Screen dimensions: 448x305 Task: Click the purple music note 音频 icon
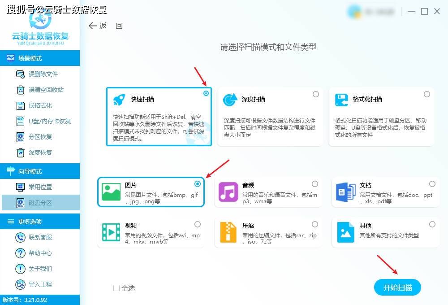tap(228, 192)
